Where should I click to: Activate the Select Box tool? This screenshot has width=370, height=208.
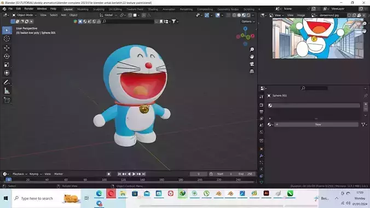tap(7, 30)
